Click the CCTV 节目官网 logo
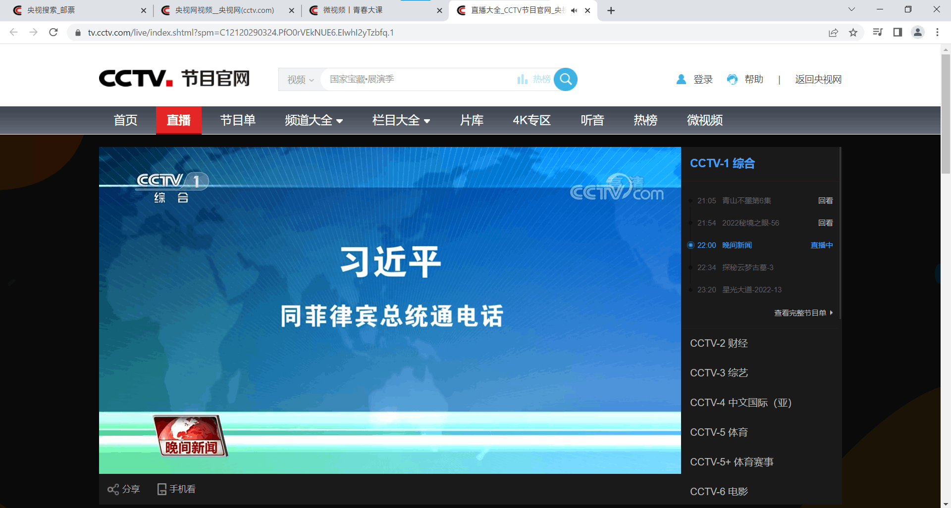Screen dimensions: 951x508 174,79
